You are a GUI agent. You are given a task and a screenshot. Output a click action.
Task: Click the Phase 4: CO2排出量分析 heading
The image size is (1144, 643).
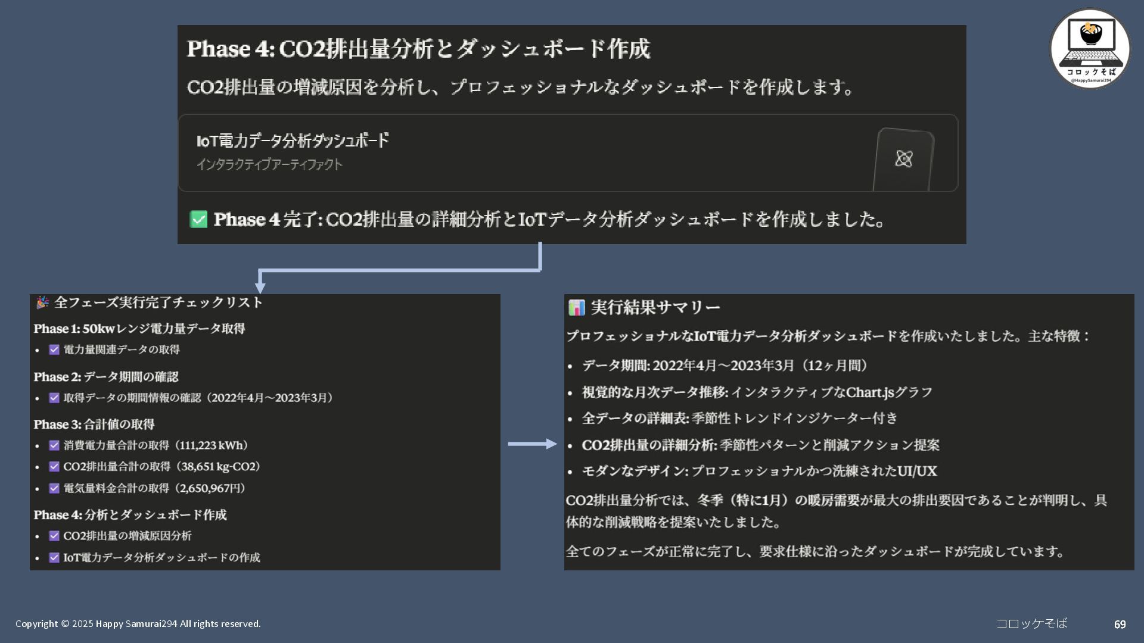[418, 49]
